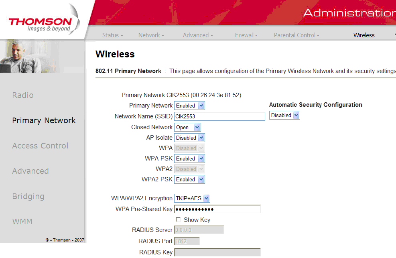Click the RADIUS Server field
Screen dimensions: 396x258
[x=199, y=230]
